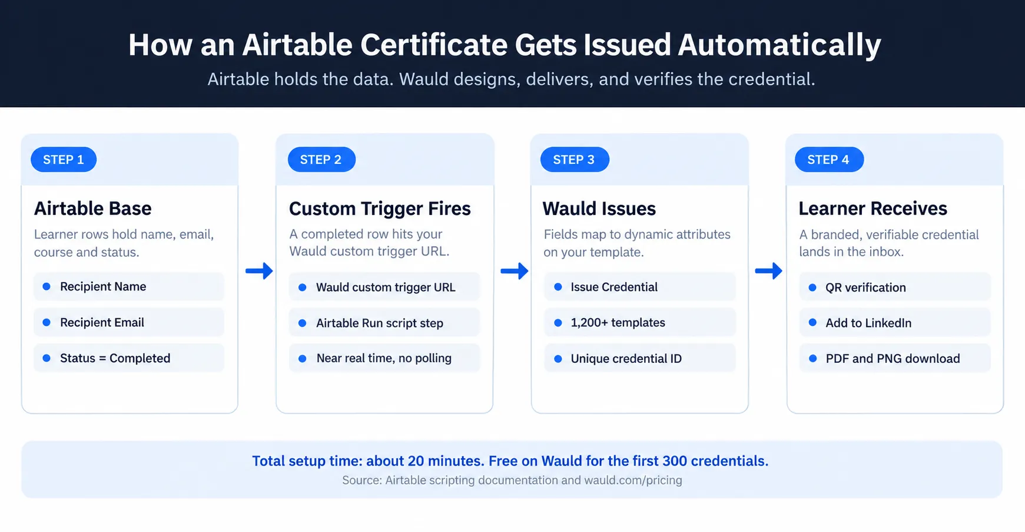This screenshot has height=532, width=1025.
Task: Click the Recipient Email row
Action: coord(129,322)
